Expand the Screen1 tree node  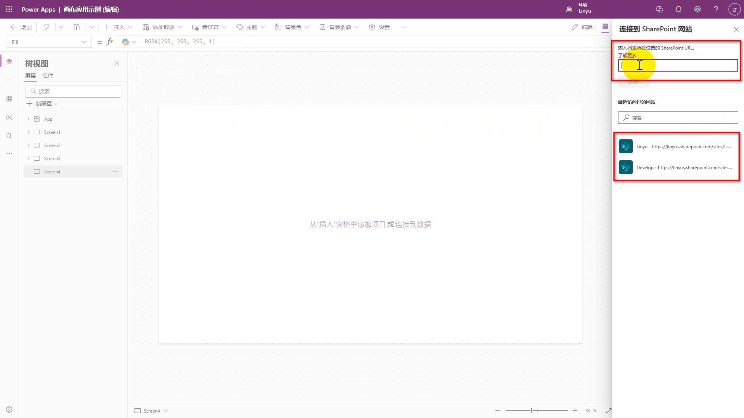pyautogui.click(x=28, y=132)
